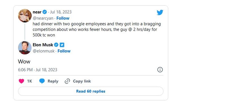
Task: Click near's blue verified checkmark badge
Action: pyautogui.click(x=45, y=12)
